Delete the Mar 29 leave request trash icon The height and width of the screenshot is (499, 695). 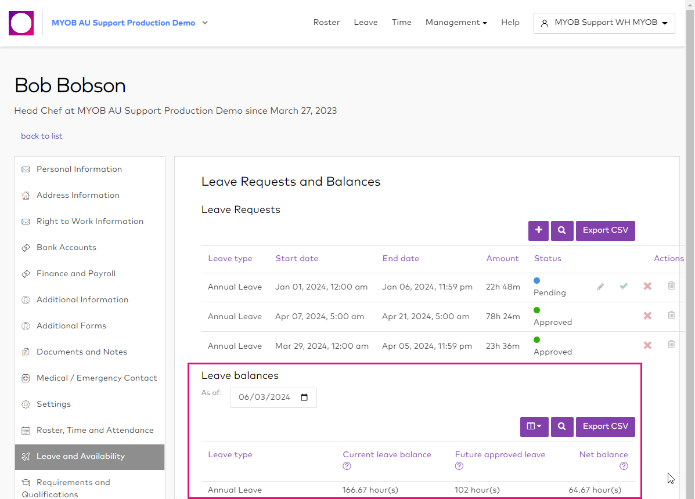671,345
